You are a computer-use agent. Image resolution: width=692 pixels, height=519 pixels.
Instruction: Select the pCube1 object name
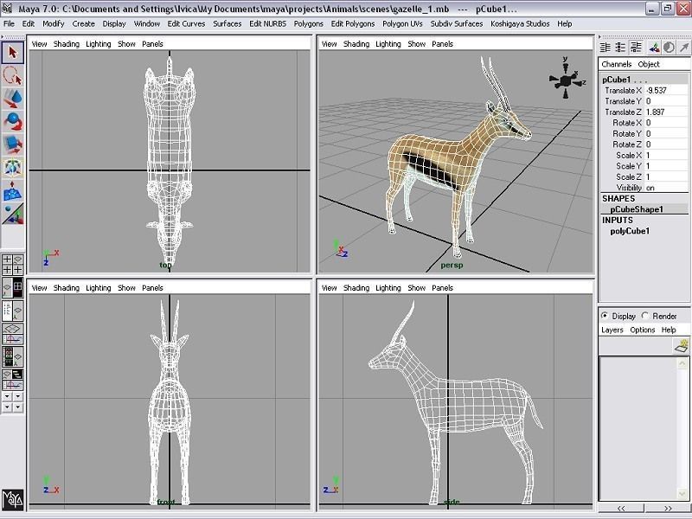click(617, 80)
